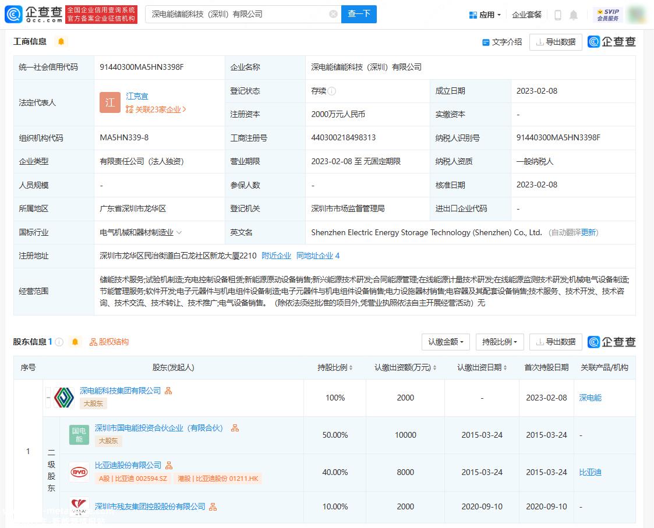Image resolution: width=654 pixels, height=528 pixels.
Task: Click 更新 for the English name translation
Action: (588, 232)
